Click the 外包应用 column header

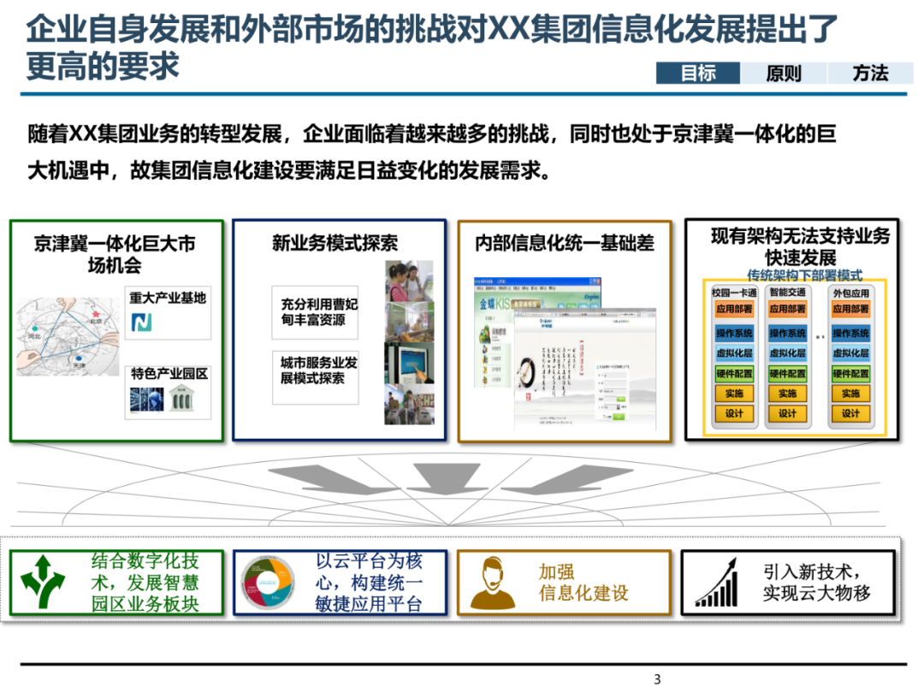pyautogui.click(x=850, y=293)
